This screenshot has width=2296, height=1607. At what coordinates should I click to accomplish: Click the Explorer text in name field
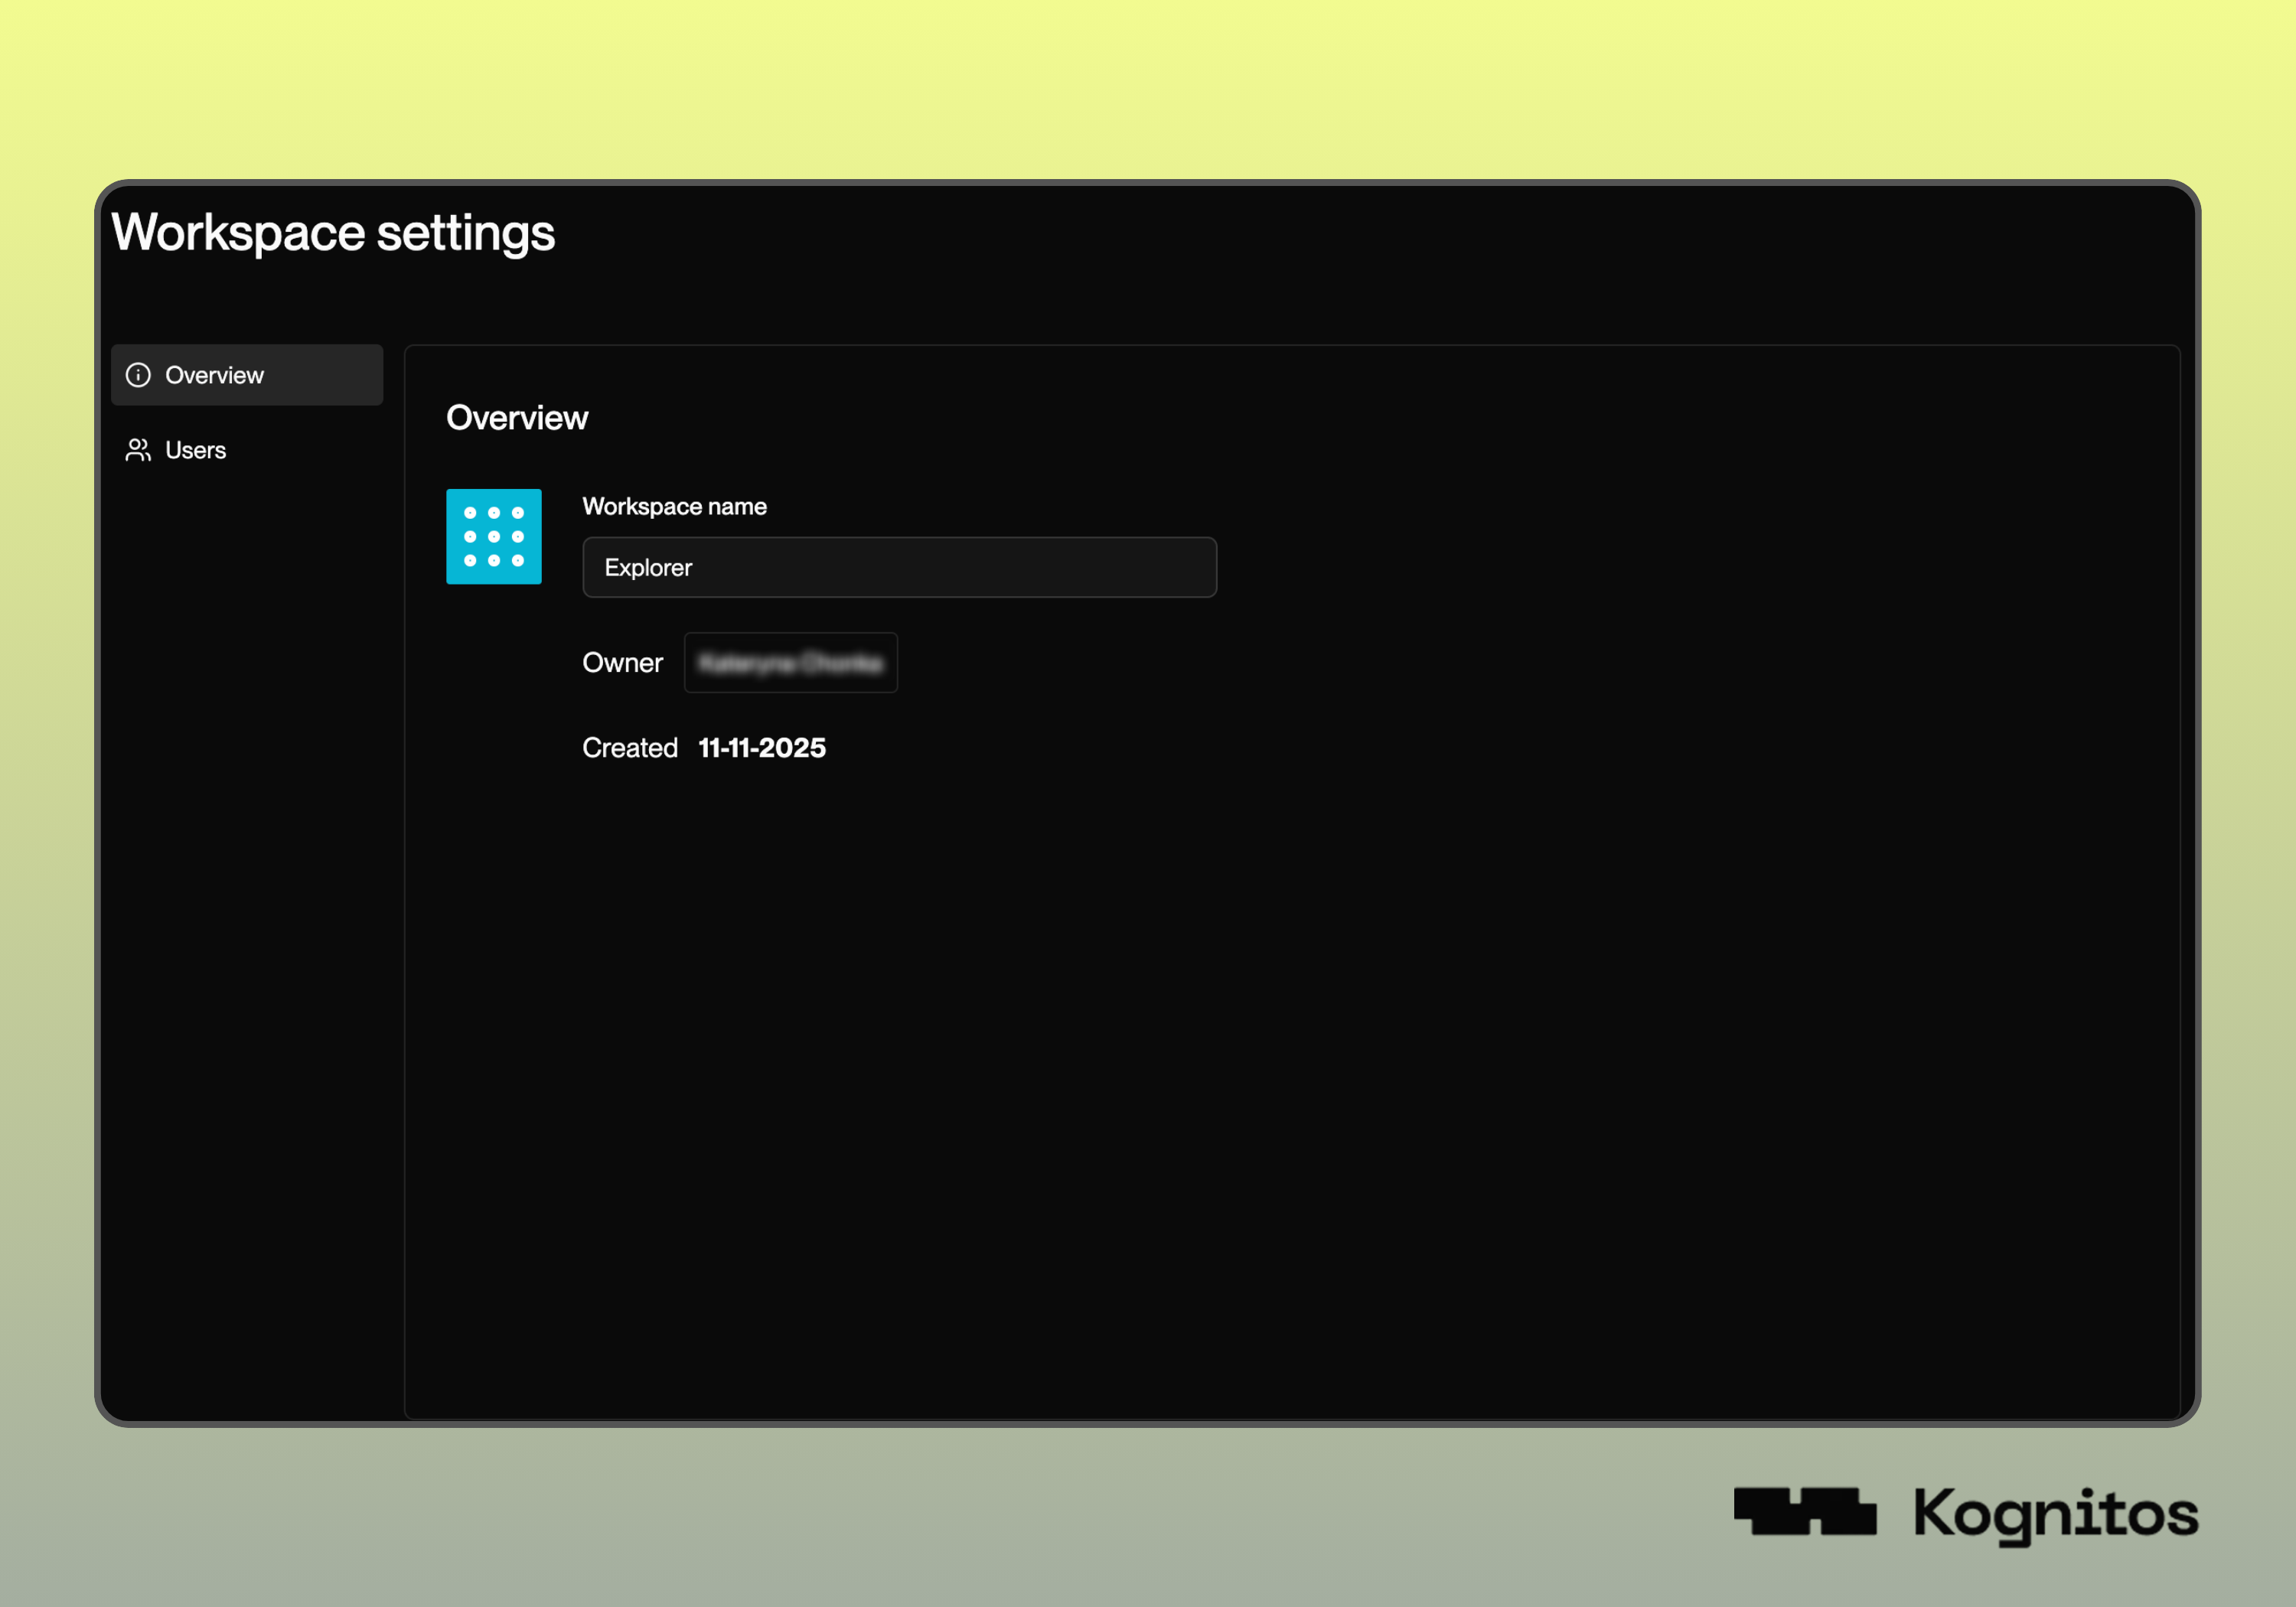[x=648, y=567]
